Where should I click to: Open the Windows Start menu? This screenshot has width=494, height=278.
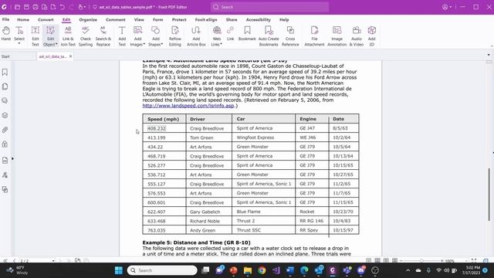click(x=119, y=270)
